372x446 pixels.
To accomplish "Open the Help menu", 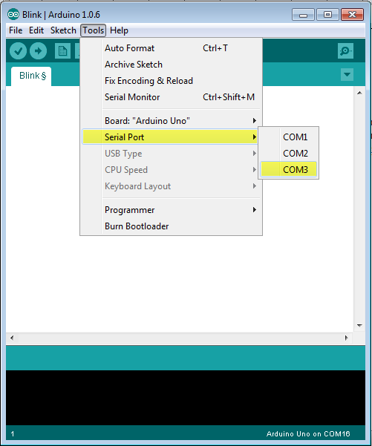I will [x=119, y=30].
